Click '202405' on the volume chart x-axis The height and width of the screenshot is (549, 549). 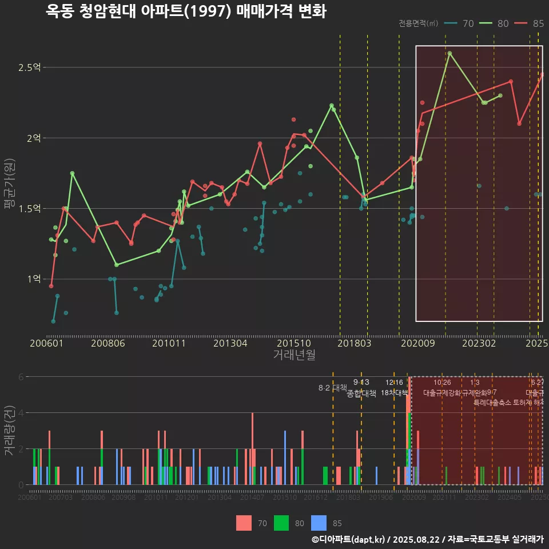510,497
